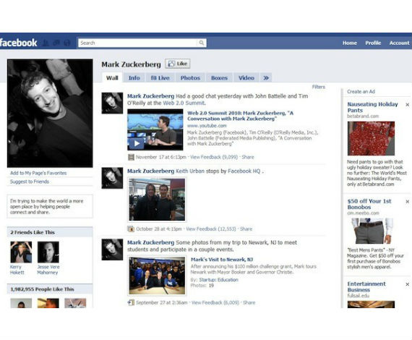Open the www.youtube.com link
412x340 pixels.
(x=207, y=126)
